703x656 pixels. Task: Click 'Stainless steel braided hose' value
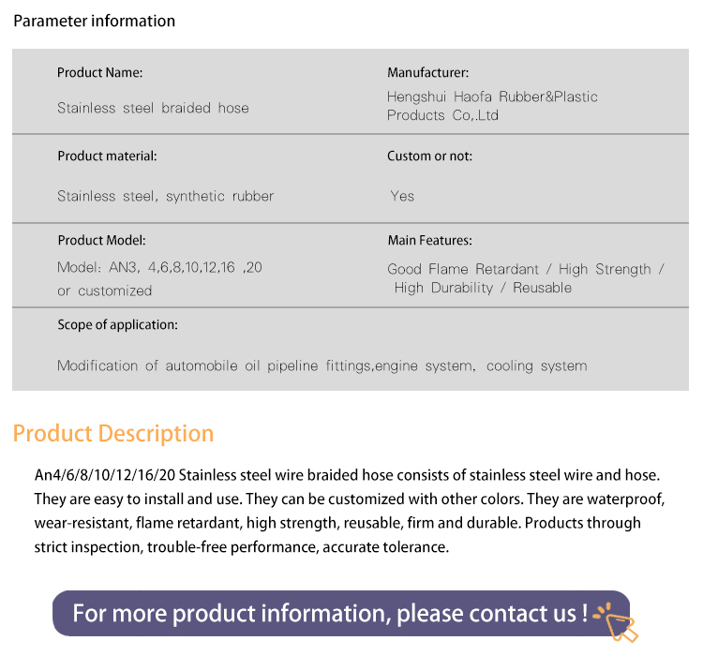click(153, 108)
